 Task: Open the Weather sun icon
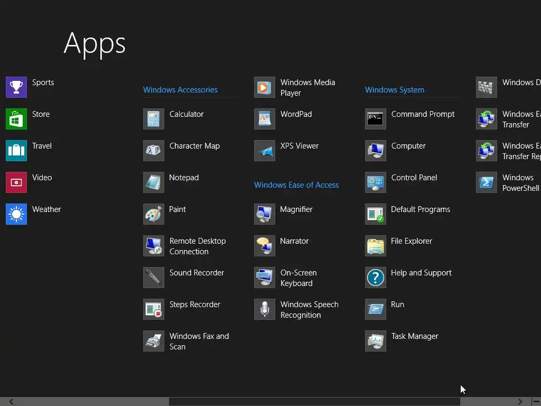pyautogui.click(x=16, y=214)
